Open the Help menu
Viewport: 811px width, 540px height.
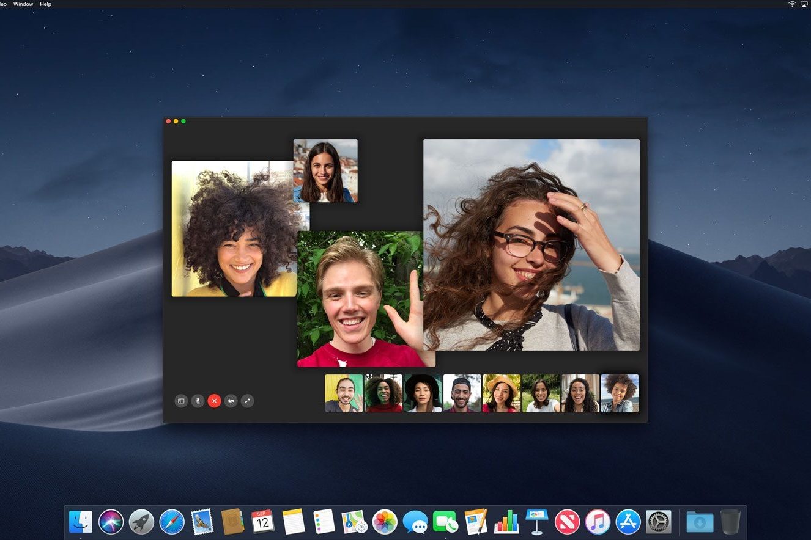point(46,4)
